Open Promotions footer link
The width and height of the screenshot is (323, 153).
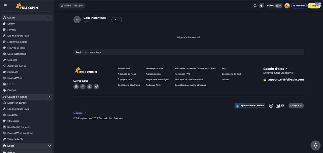[124, 69]
